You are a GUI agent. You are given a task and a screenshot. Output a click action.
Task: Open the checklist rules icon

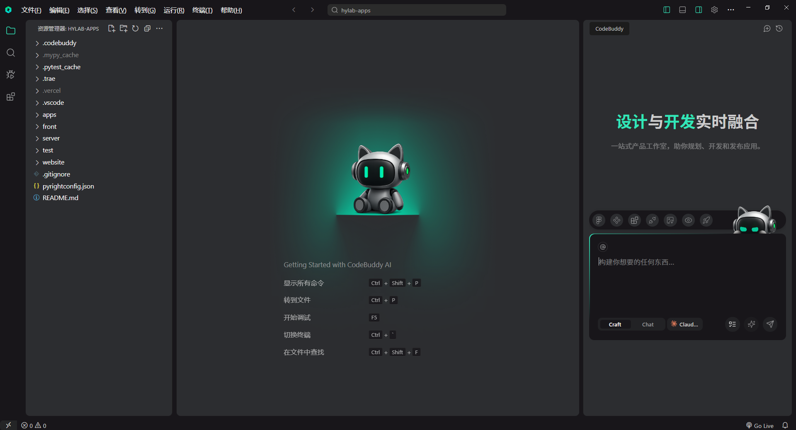pos(733,324)
